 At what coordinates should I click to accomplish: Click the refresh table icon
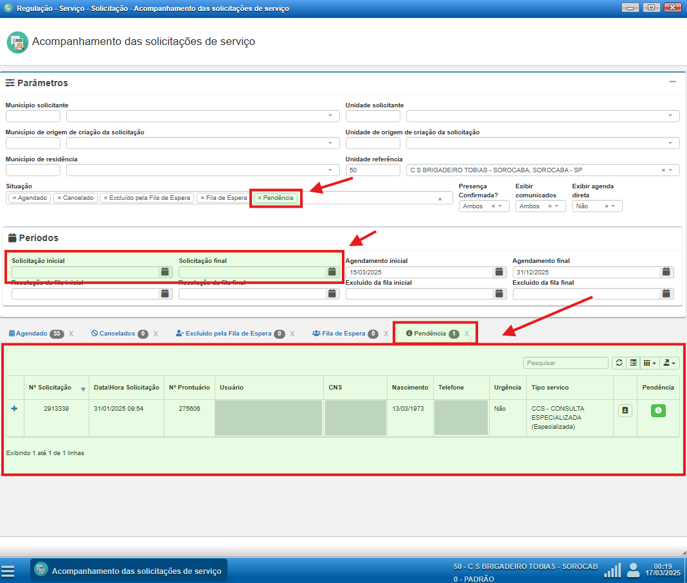tap(619, 363)
